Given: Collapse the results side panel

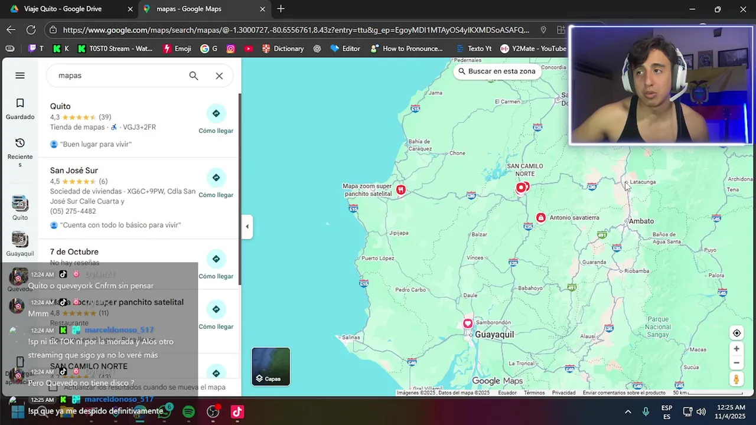Looking at the screenshot, I should click(x=247, y=227).
